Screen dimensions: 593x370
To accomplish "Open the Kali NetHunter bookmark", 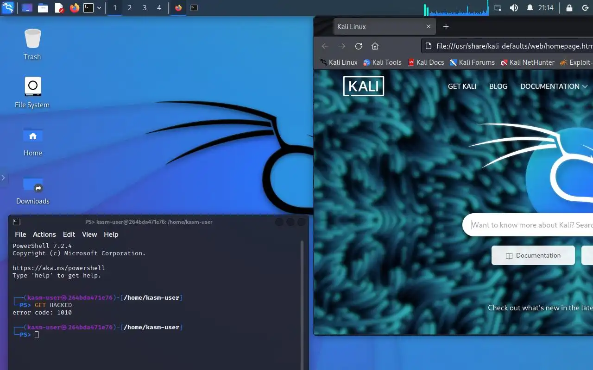I will pyautogui.click(x=527, y=62).
